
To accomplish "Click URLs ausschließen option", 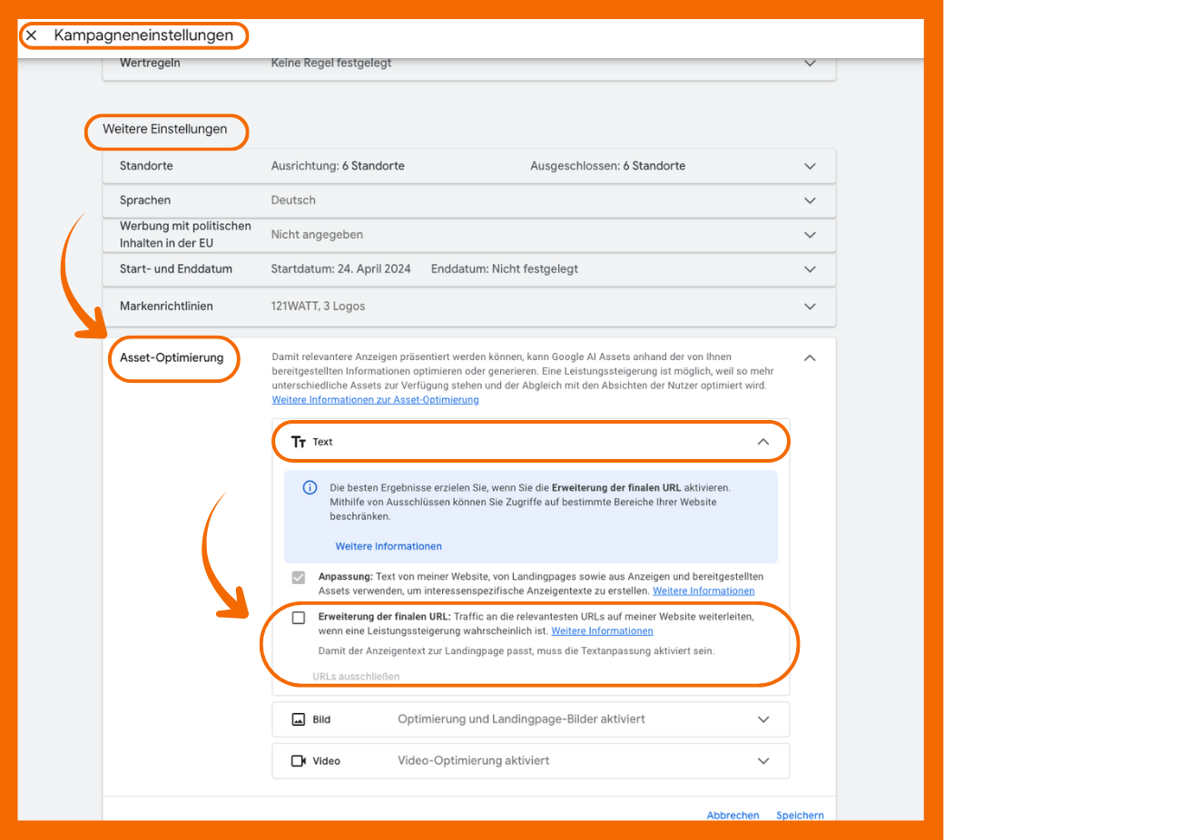I will (x=356, y=677).
